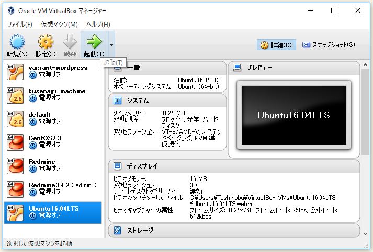Maximize the VirtualBox manager window
The width and height of the screenshot is (373, 252).
[334, 10]
